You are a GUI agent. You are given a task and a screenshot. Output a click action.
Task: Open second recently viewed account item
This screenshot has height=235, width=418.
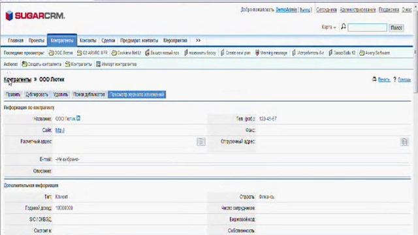tap(92, 53)
